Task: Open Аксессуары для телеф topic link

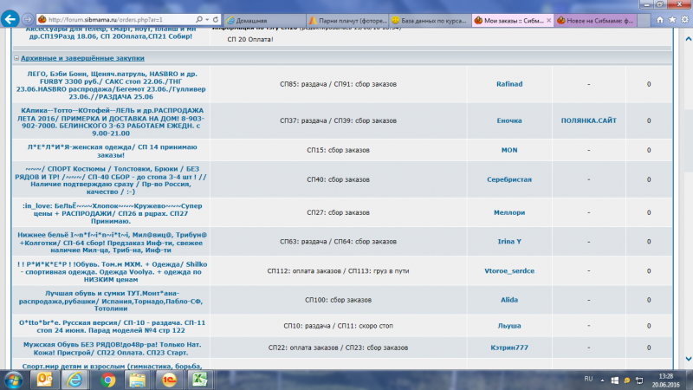Action: tap(111, 33)
